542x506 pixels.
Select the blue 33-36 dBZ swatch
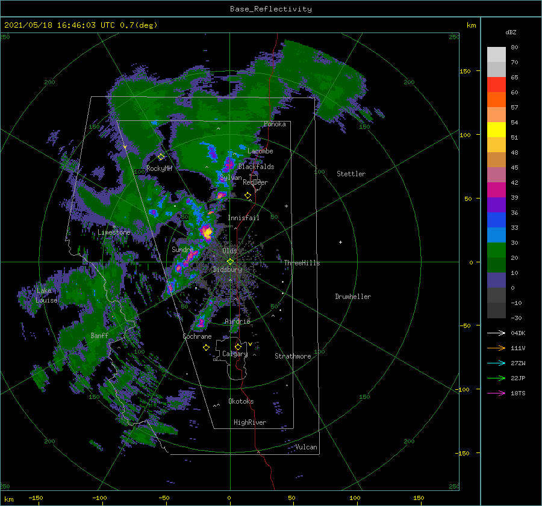(x=496, y=220)
